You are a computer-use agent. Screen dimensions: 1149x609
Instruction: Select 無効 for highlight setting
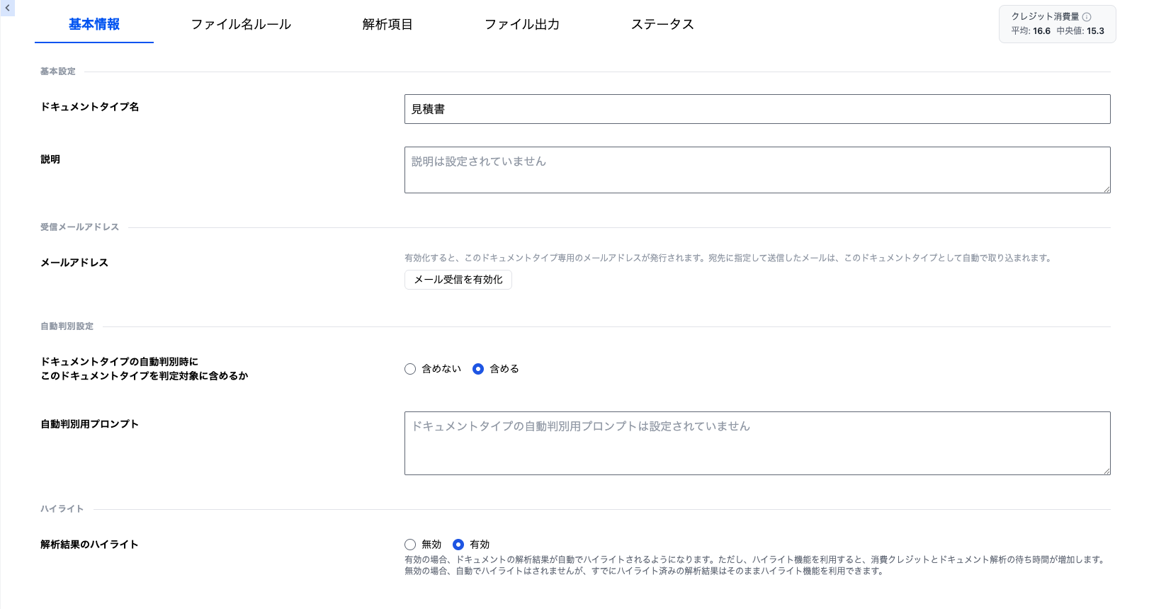[410, 545]
